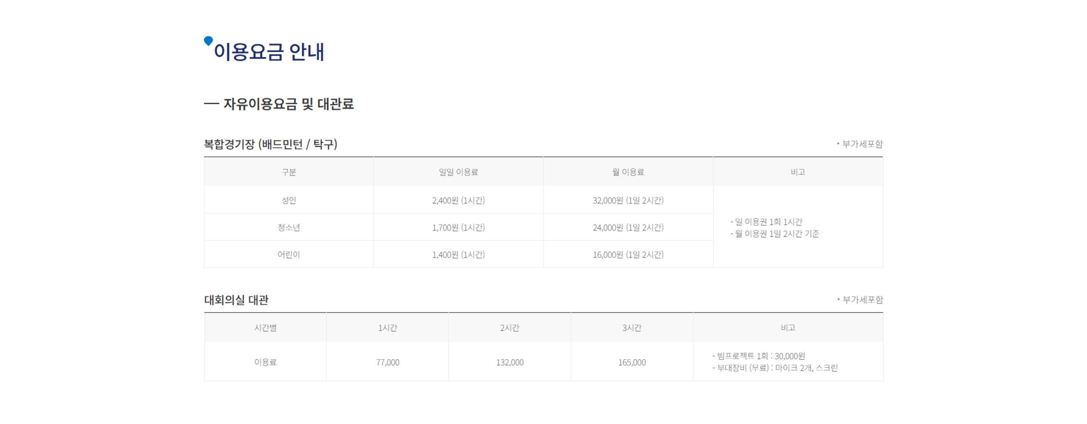Click the 월 이용료 column header
1087x424 pixels.
tap(628, 172)
